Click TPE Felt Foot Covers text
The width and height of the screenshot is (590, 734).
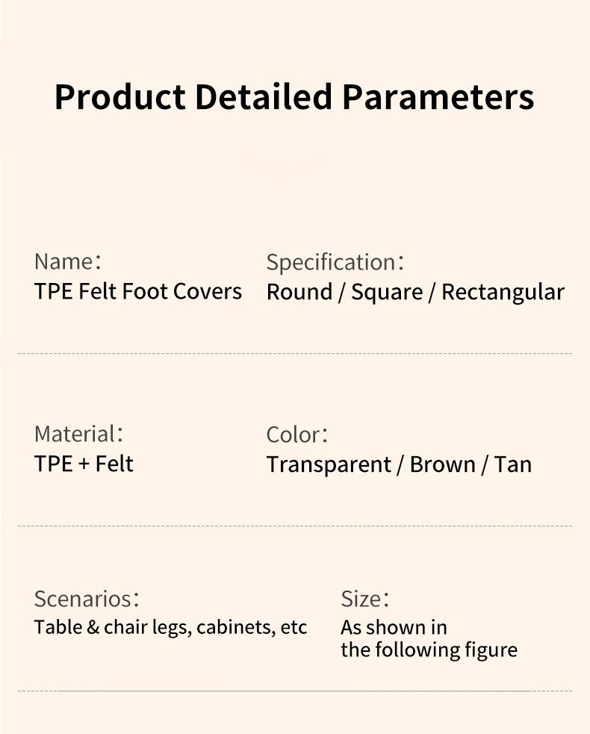coord(138,291)
